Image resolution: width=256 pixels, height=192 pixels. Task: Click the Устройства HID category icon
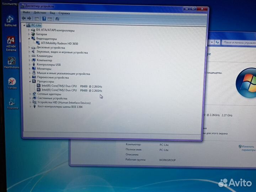tap(34, 102)
